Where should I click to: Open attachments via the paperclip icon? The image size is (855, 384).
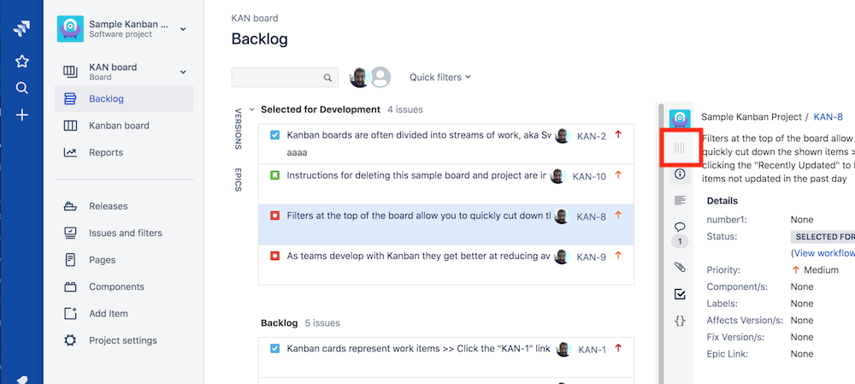click(x=680, y=268)
